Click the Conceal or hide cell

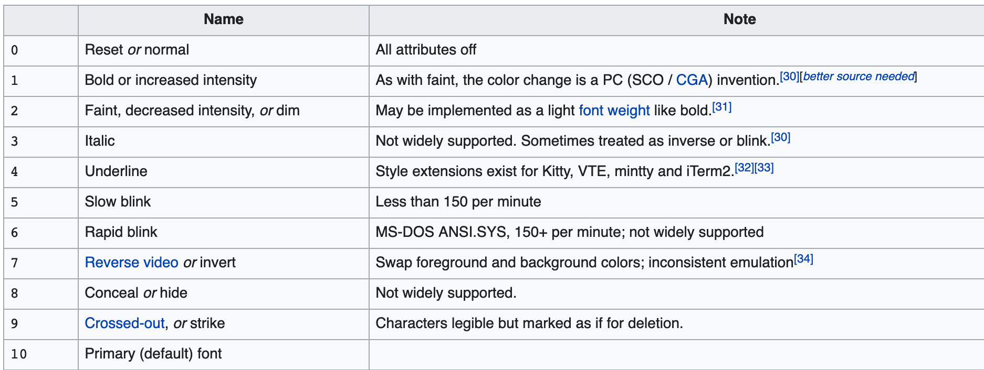coord(224,293)
